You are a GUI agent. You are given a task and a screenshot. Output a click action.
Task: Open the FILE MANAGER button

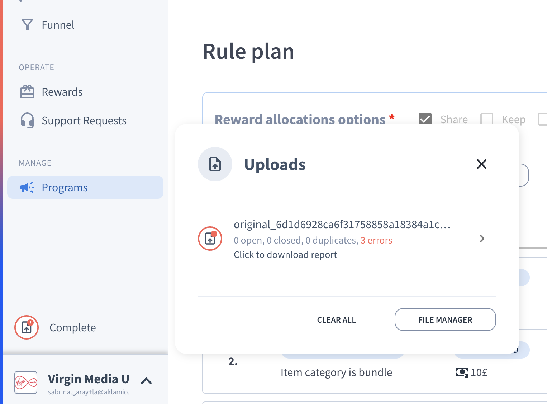click(445, 320)
